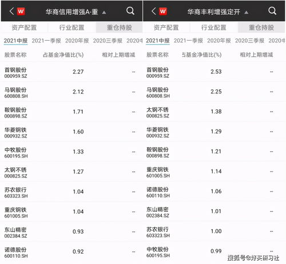The height and width of the screenshot is (264, 286).
Task: Open 鞍钢股份 holding in 华商丰利增强定开 list
Action: [x=214, y=152]
